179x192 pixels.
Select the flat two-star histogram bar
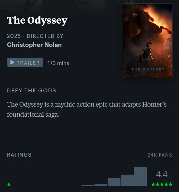coord(61,186)
